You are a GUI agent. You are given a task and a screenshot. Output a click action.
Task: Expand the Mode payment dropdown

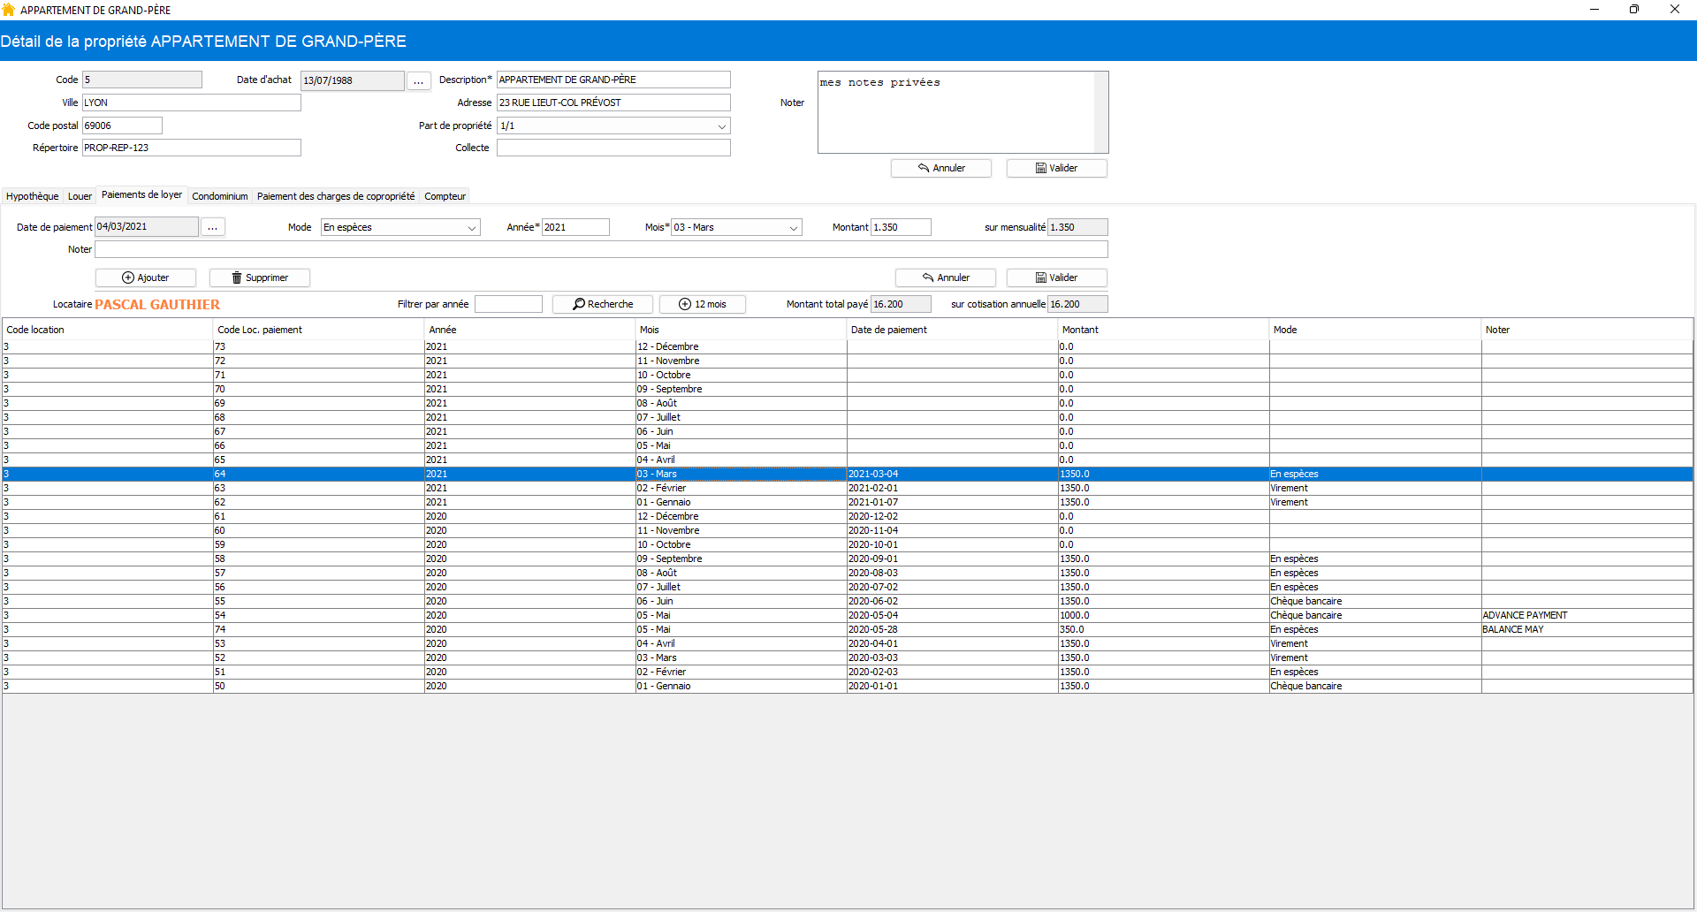(x=472, y=227)
